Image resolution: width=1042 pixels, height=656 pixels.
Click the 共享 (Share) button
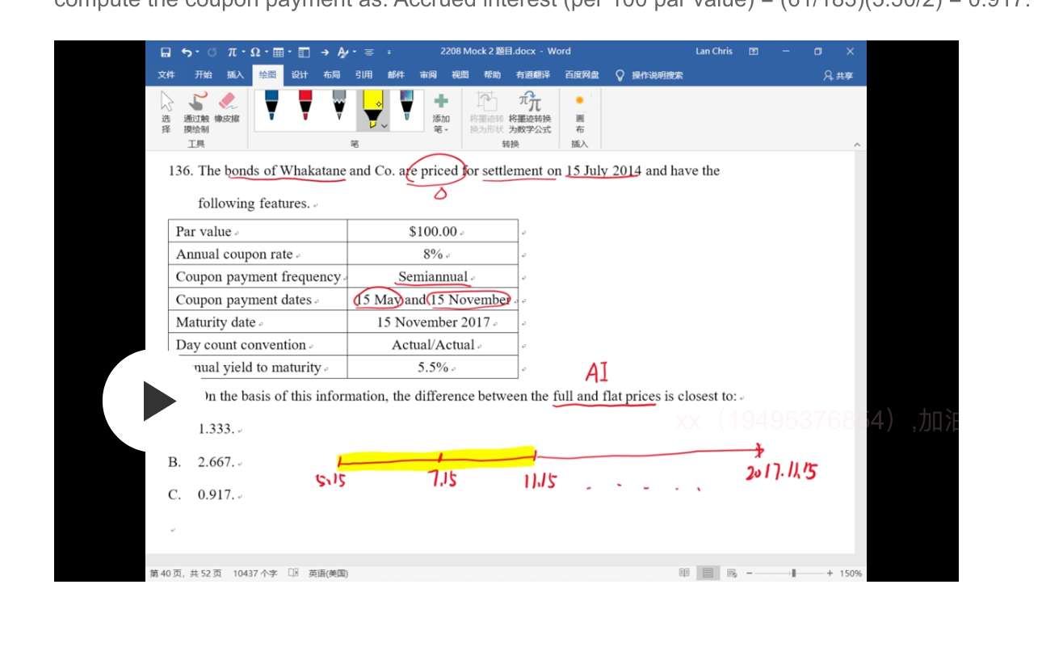click(838, 75)
